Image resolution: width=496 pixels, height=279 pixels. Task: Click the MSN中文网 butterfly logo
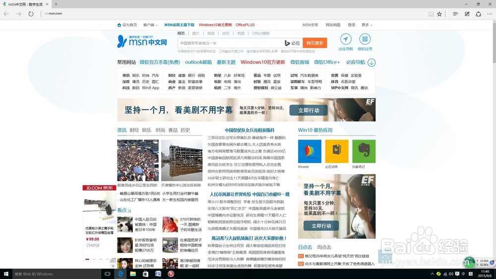point(142,42)
